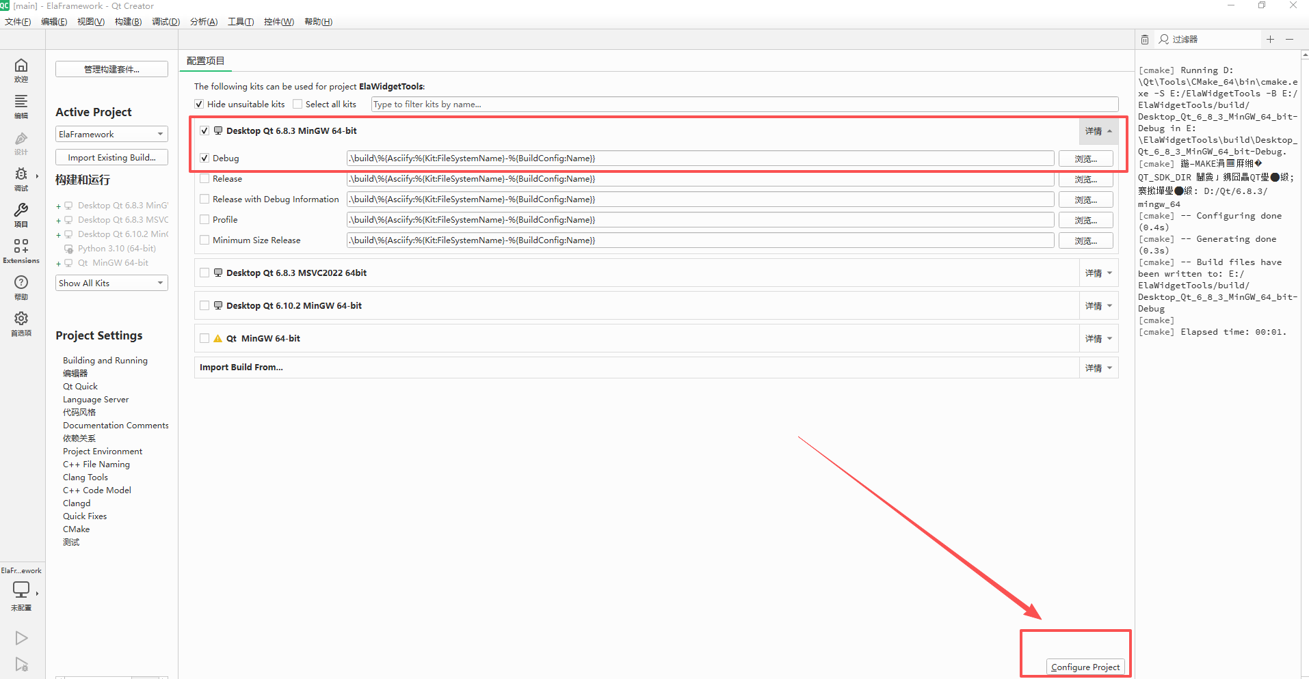1309x679 pixels.
Task: Expand details (详情) for MSVC2022 64bit kit
Action: (x=1098, y=273)
